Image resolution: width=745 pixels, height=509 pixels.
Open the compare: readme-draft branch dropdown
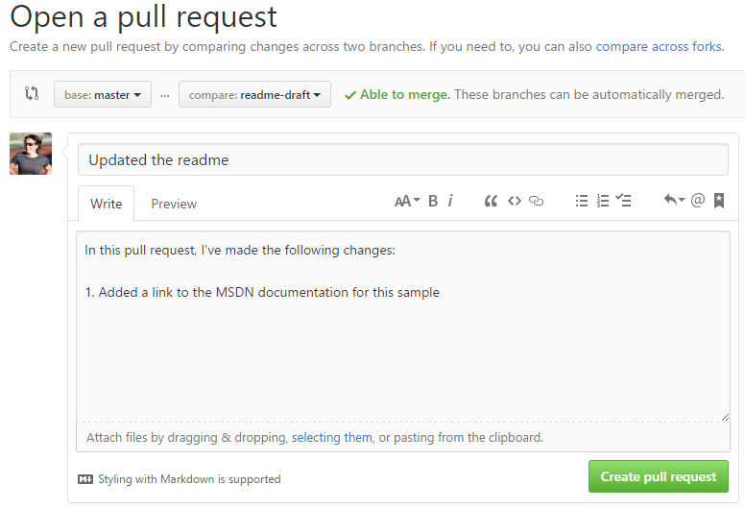pos(254,95)
